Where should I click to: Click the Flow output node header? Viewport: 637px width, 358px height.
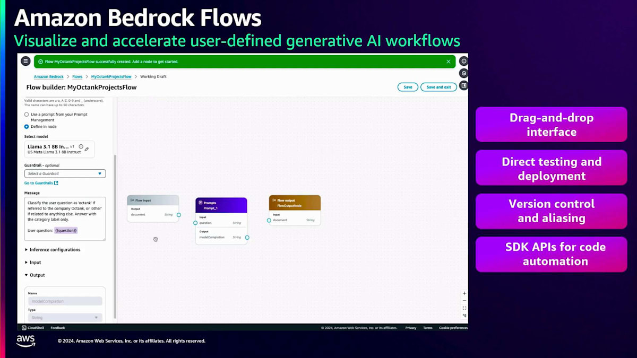click(x=295, y=203)
